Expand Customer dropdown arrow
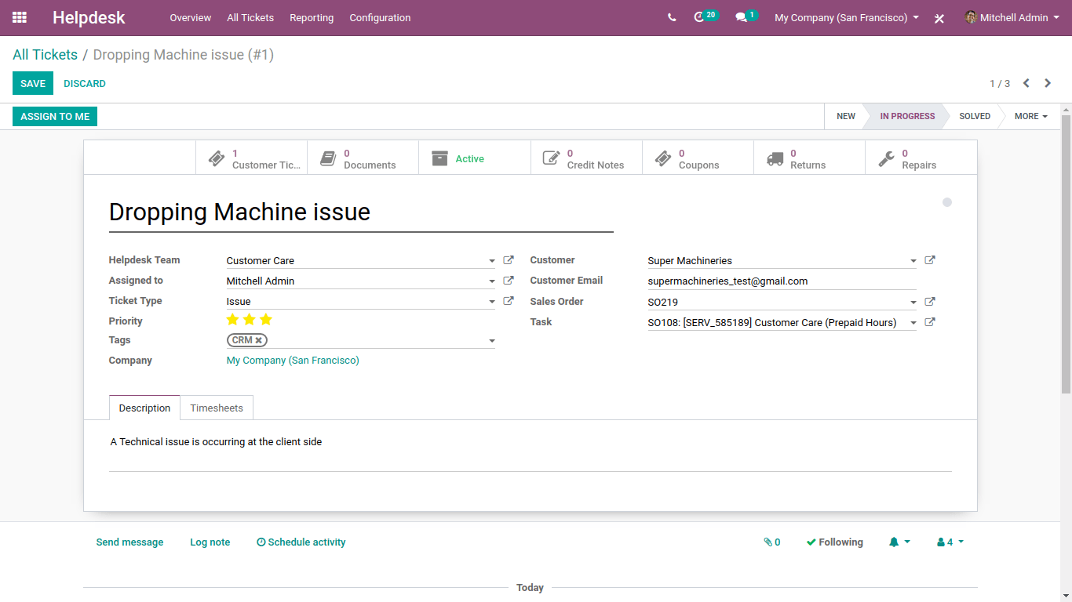Image resolution: width=1072 pixels, height=602 pixels. coord(913,261)
